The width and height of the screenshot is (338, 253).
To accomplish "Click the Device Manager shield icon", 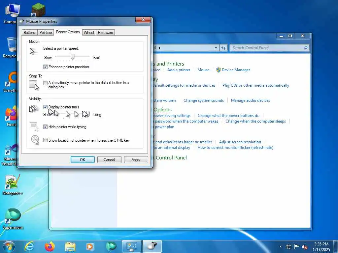I will coord(219,70).
